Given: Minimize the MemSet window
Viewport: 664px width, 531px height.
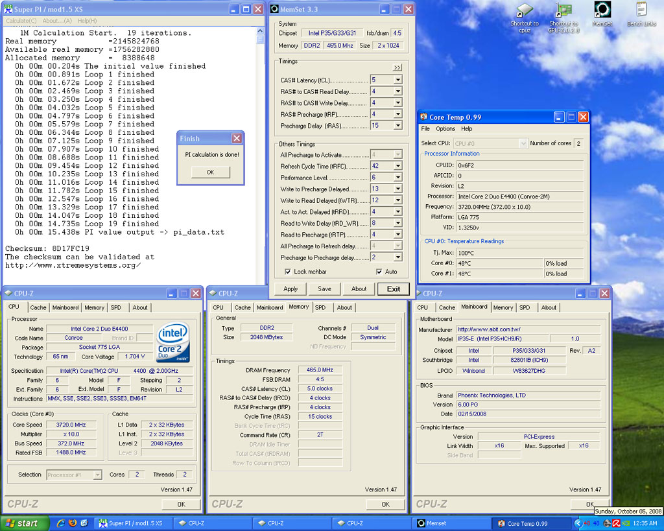Looking at the screenshot, I should [384, 9].
